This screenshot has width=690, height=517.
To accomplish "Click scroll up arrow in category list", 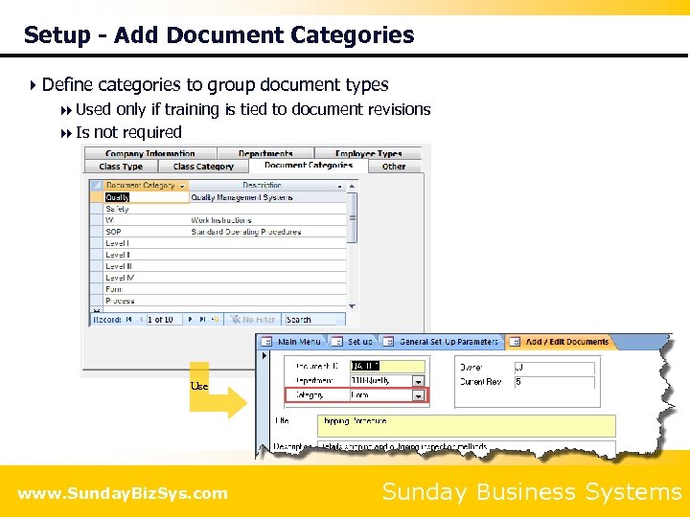I will click(x=352, y=187).
